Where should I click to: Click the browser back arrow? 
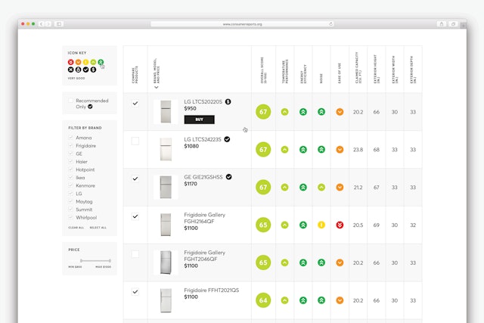click(x=42, y=23)
